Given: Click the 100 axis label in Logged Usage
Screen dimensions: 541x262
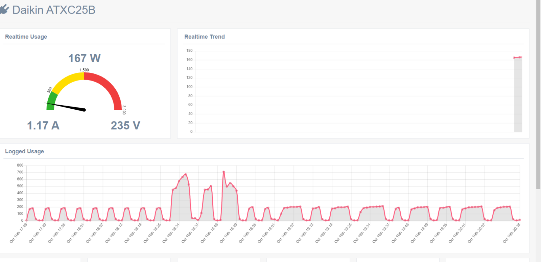Looking at the screenshot, I should click(20, 214).
